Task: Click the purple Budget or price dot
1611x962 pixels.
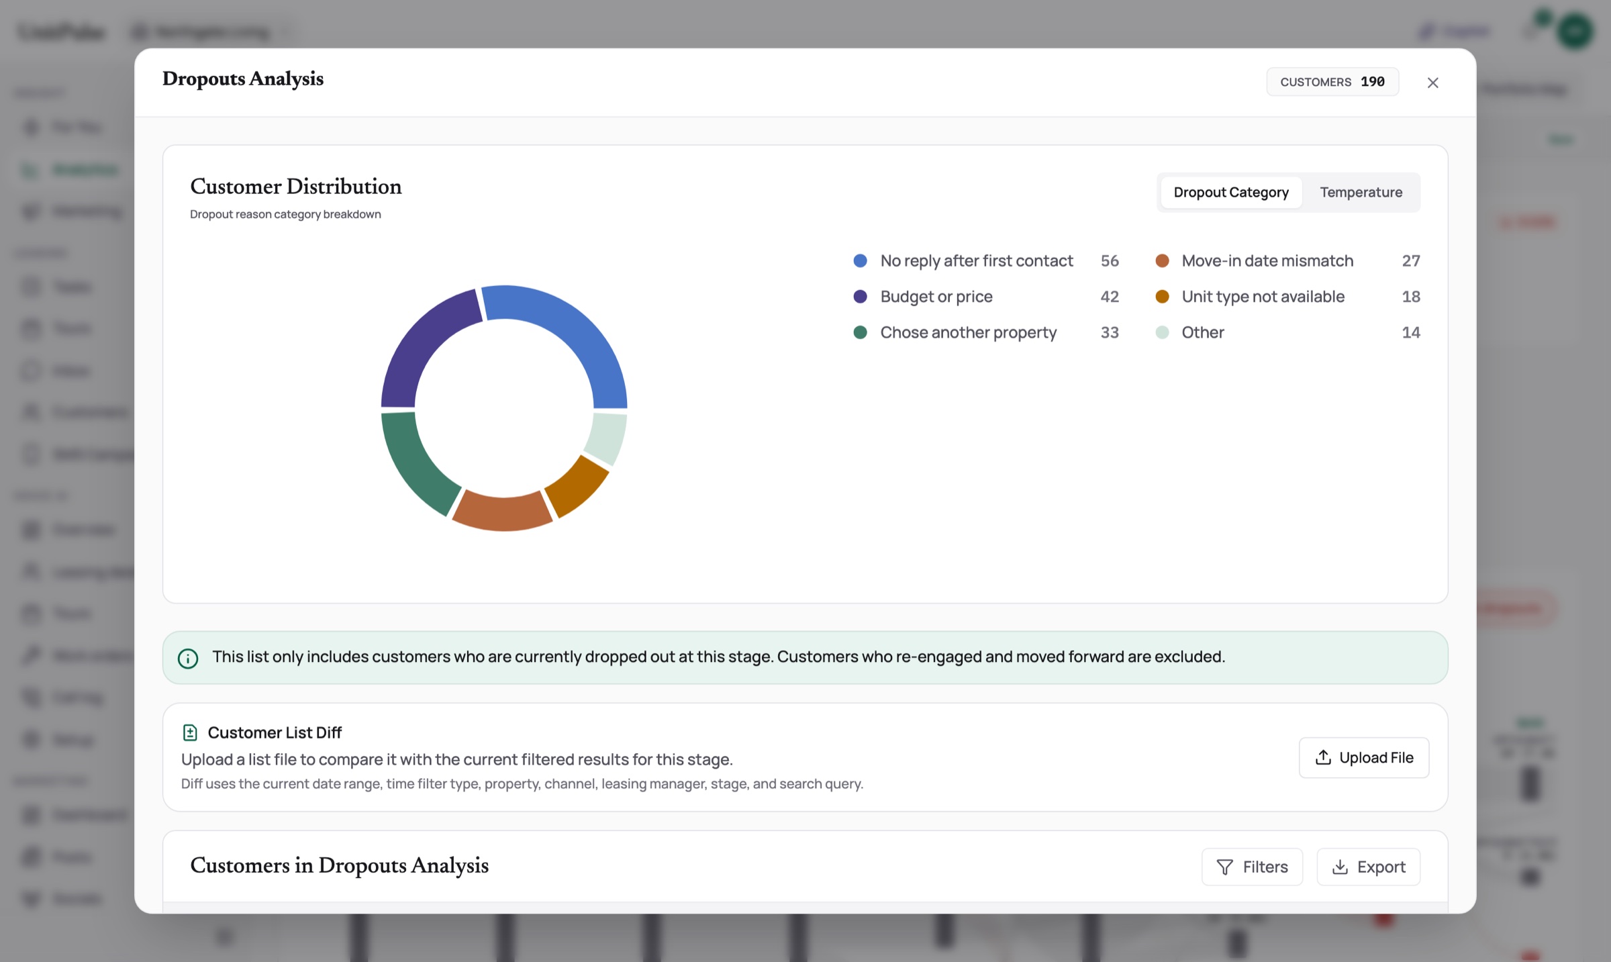Action: 860,297
